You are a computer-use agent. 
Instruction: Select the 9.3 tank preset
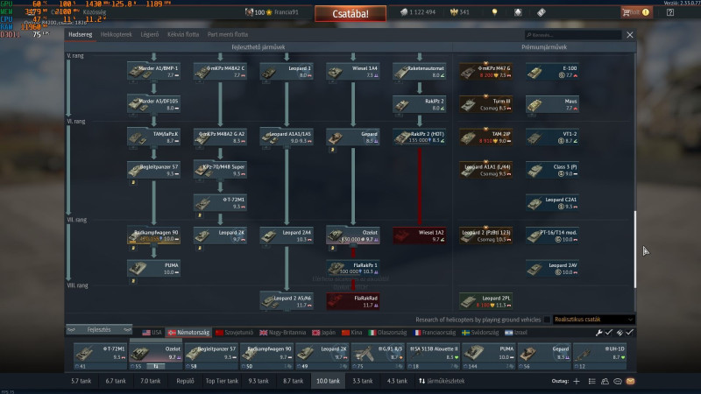[x=258, y=381]
